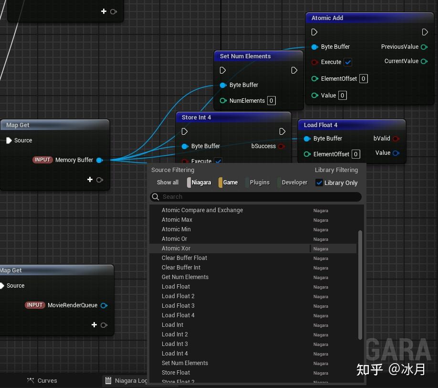
Task: Open the Curves tab
Action: pyautogui.click(x=47, y=381)
